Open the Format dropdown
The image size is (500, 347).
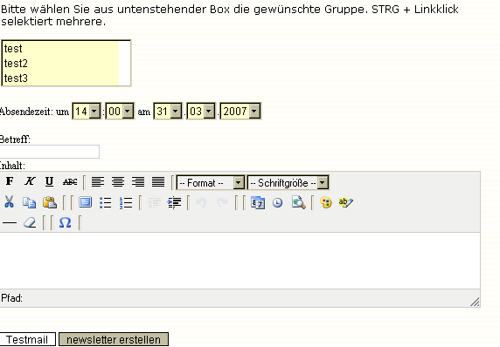(211, 183)
